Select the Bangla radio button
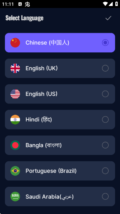 pyautogui.click(x=105, y=145)
